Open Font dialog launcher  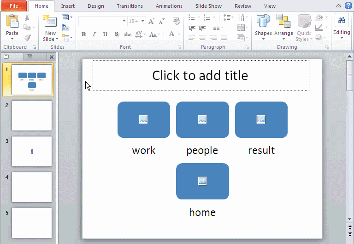pyautogui.click(x=180, y=47)
